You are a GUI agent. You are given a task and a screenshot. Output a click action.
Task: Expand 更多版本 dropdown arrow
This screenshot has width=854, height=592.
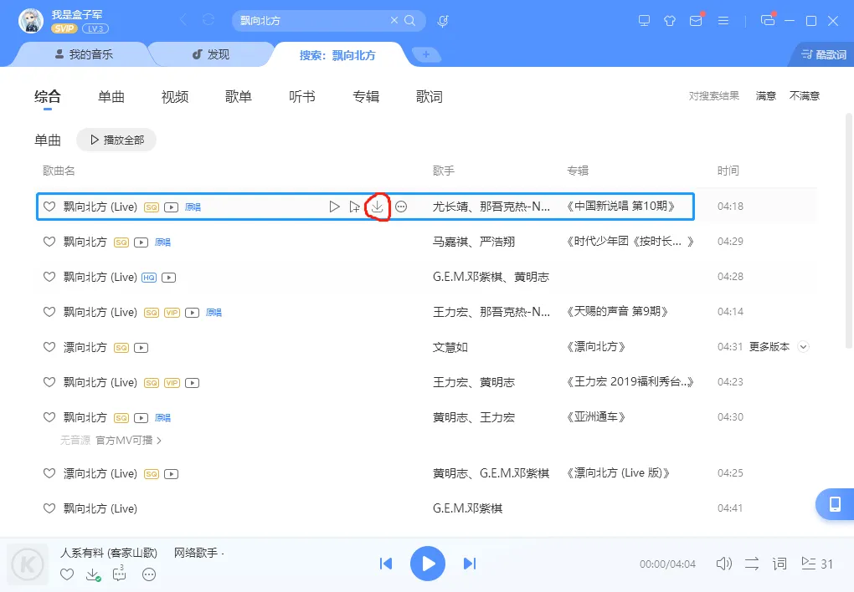(x=804, y=347)
